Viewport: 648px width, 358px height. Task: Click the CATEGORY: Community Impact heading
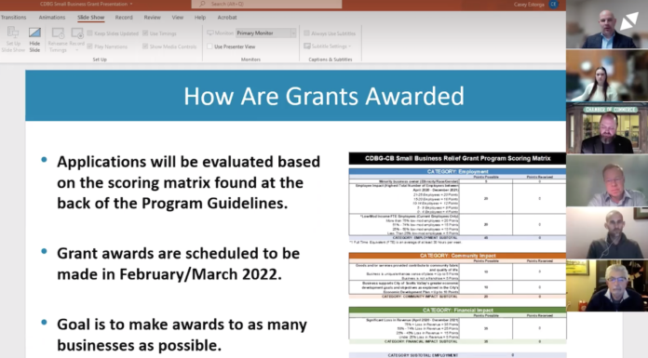tap(457, 256)
